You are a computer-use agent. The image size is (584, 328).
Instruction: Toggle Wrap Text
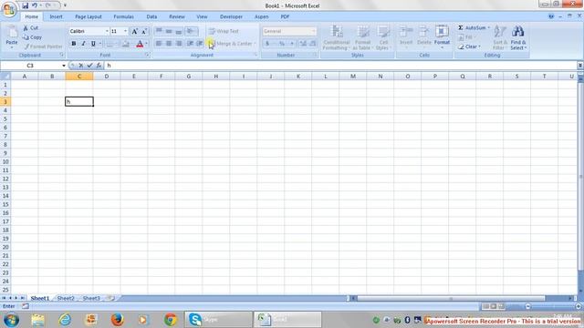click(x=224, y=31)
